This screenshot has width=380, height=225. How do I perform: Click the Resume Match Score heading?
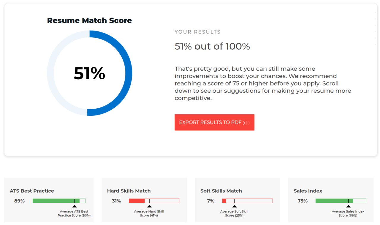click(x=89, y=20)
